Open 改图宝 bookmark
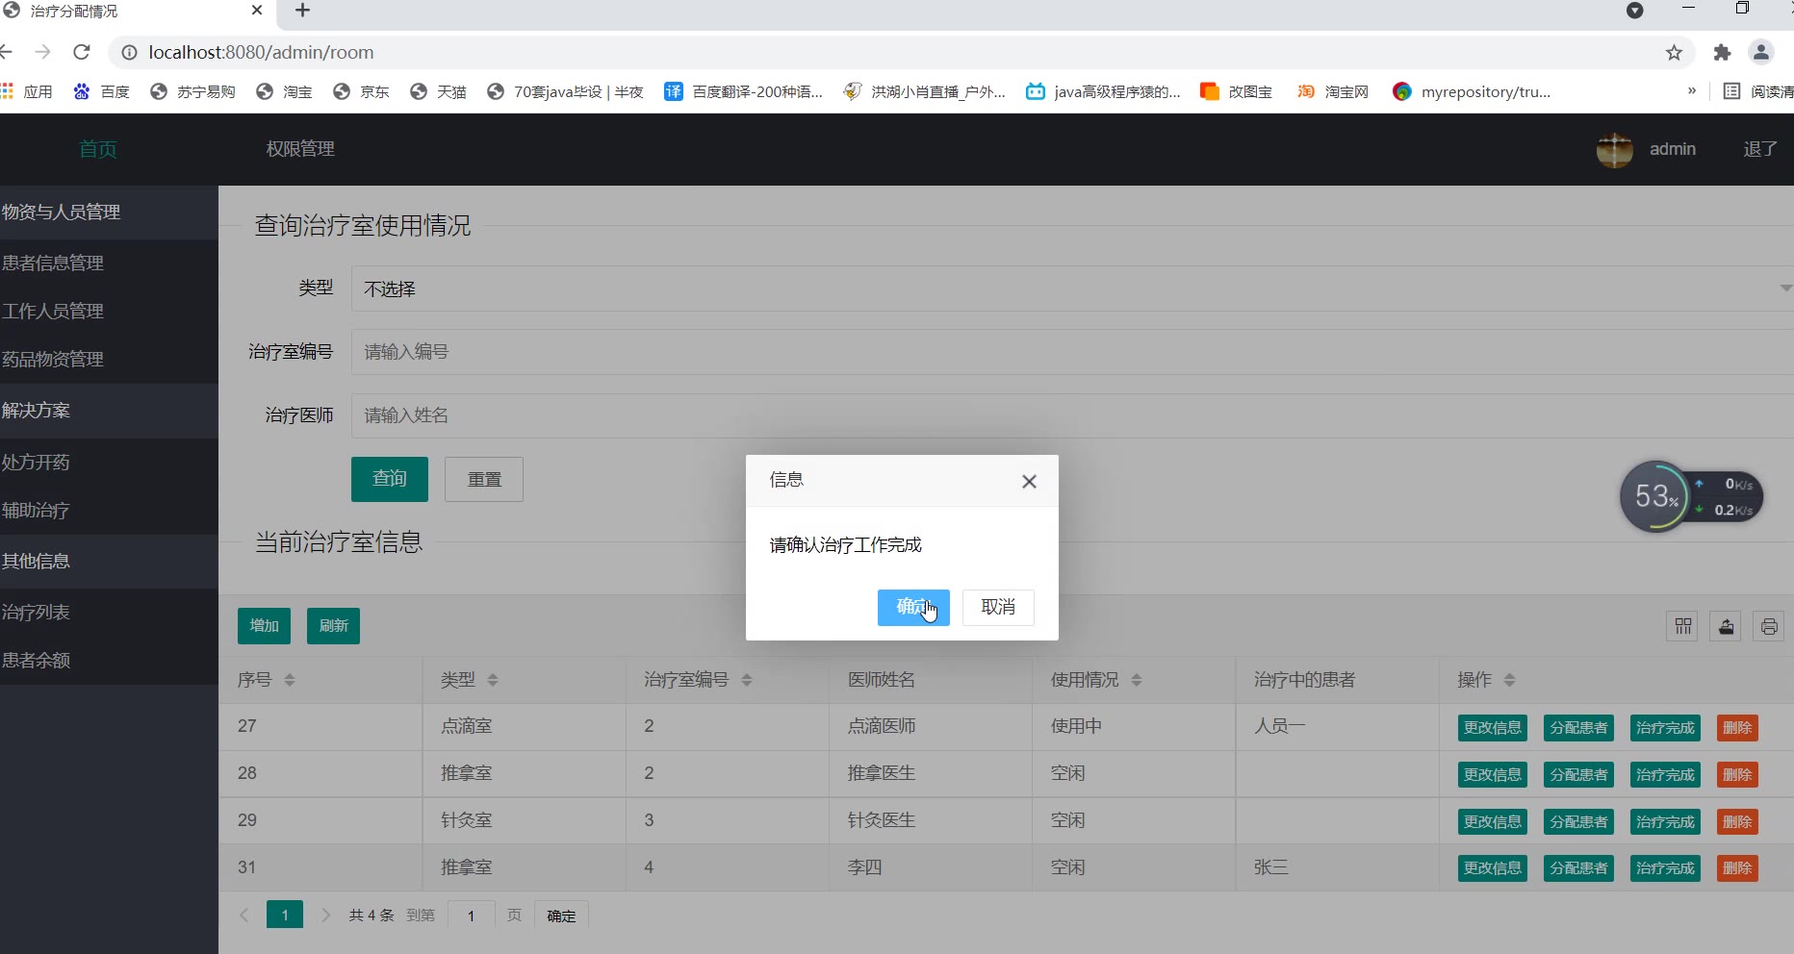 (1236, 91)
